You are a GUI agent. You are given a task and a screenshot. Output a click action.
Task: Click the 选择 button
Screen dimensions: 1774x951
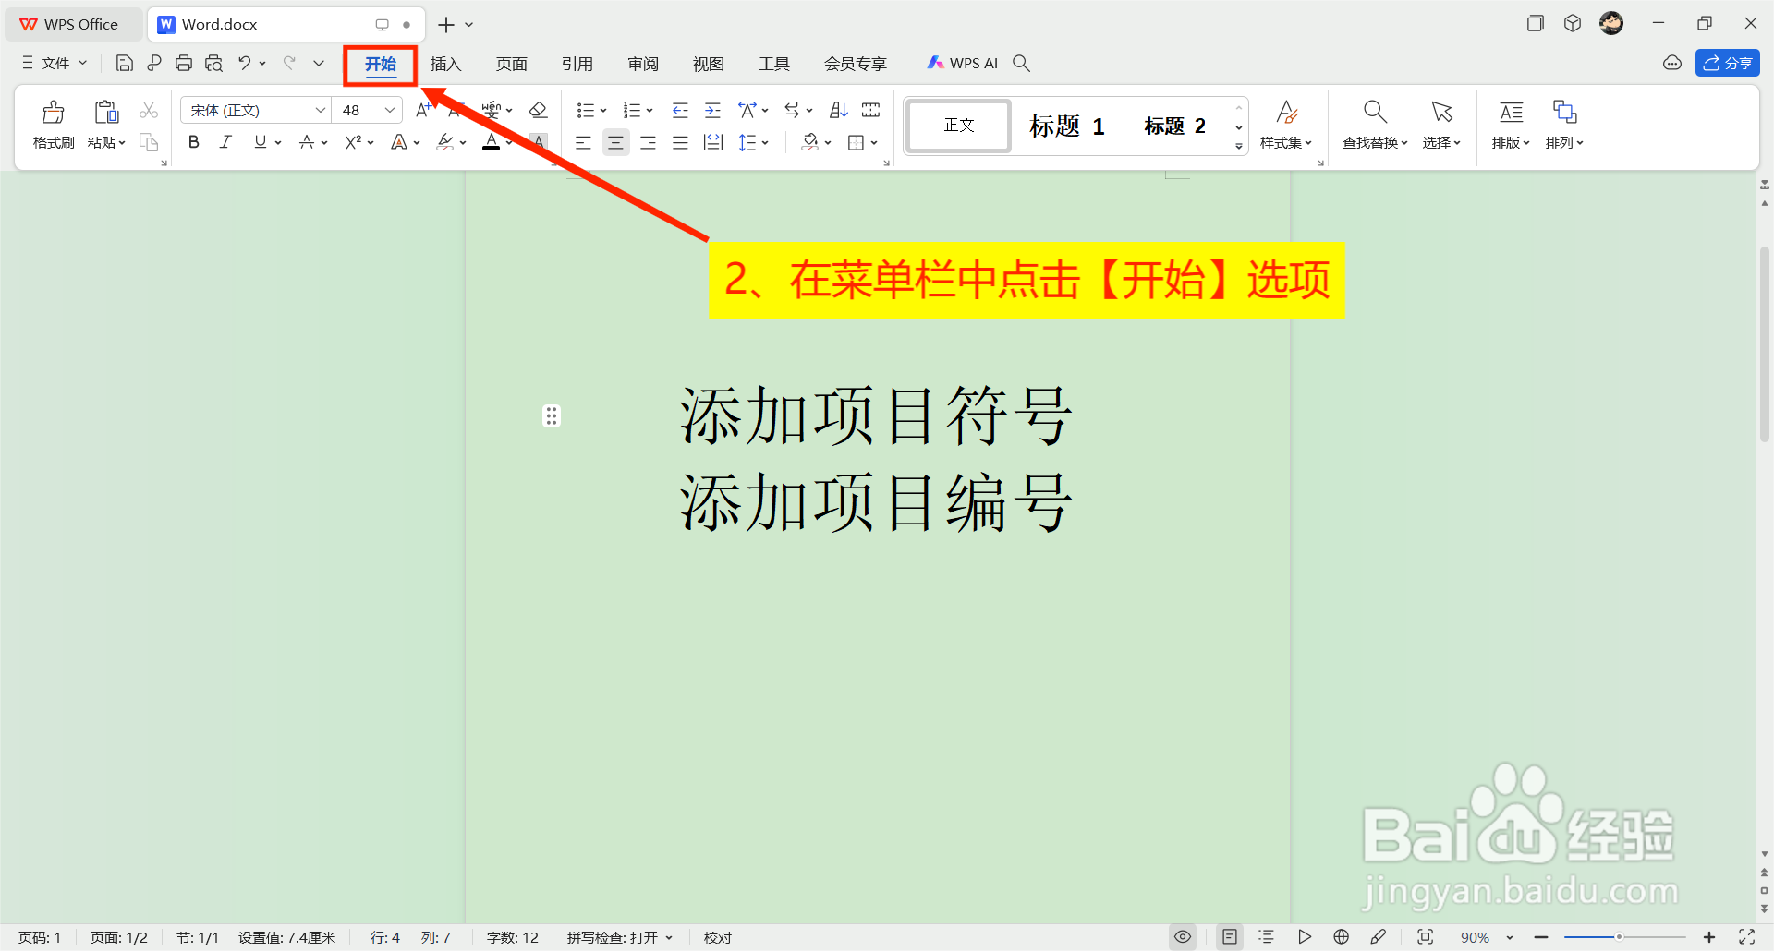coord(1441,125)
